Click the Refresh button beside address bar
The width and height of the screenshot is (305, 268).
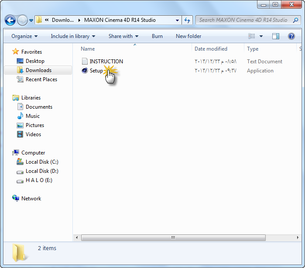188,20
